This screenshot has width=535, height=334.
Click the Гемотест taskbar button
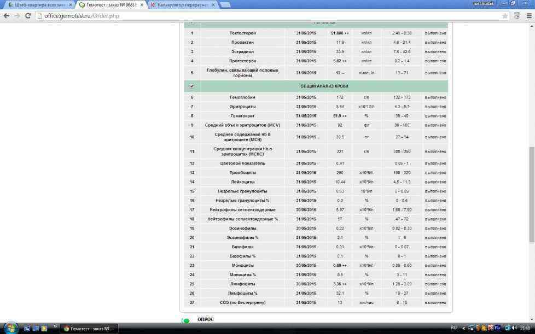click(89, 329)
